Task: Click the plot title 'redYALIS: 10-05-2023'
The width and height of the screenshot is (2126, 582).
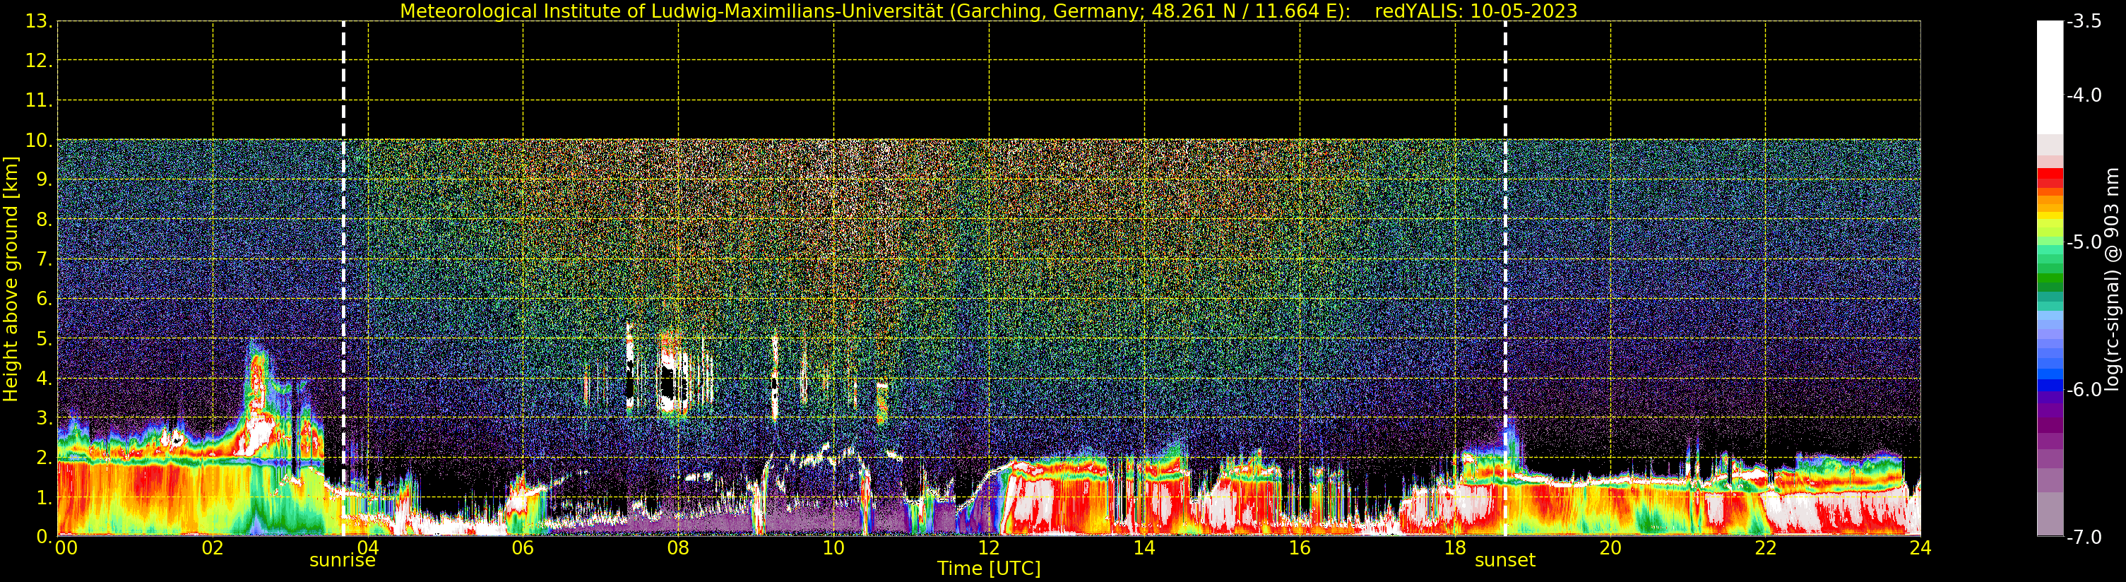Action: click(1475, 11)
